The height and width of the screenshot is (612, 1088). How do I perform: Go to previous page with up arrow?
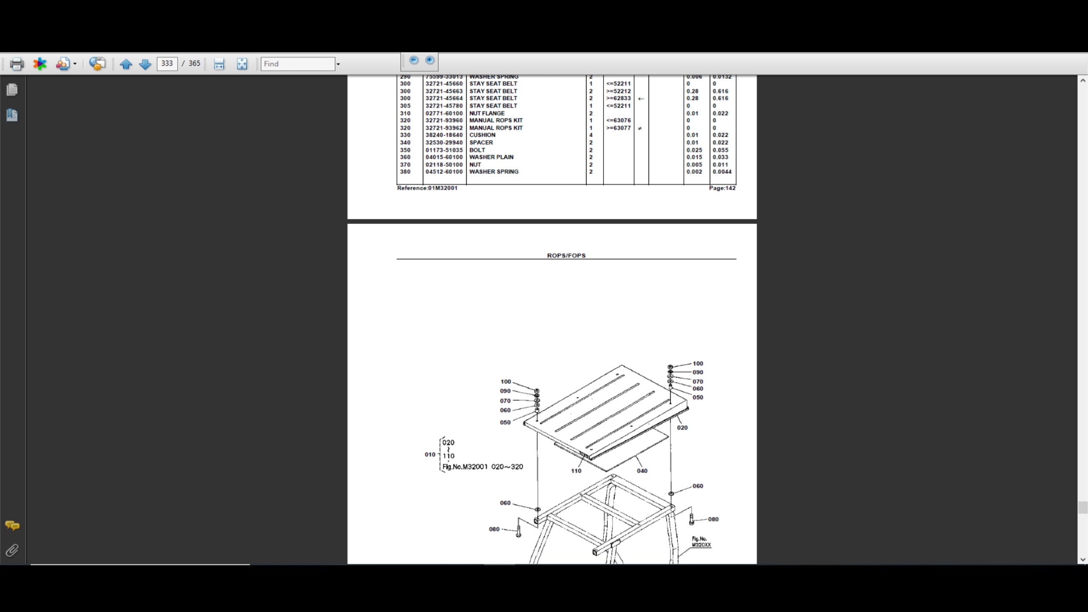click(x=126, y=64)
